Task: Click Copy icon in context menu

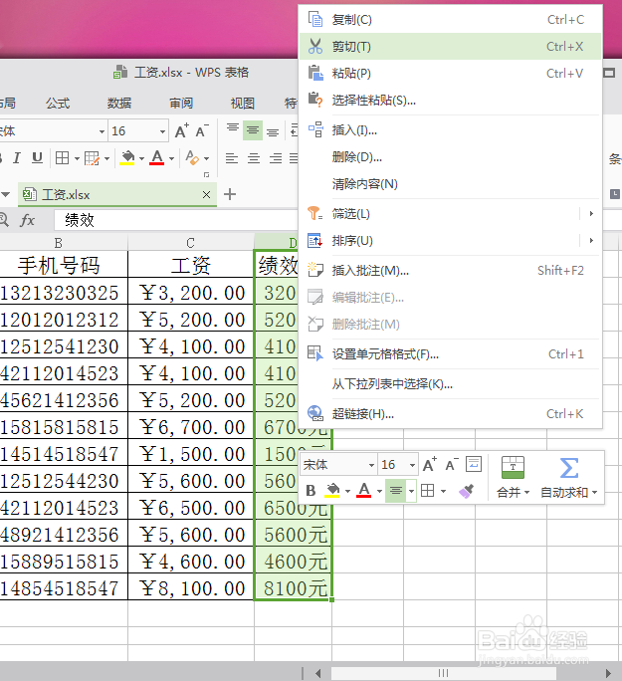Action: [315, 20]
